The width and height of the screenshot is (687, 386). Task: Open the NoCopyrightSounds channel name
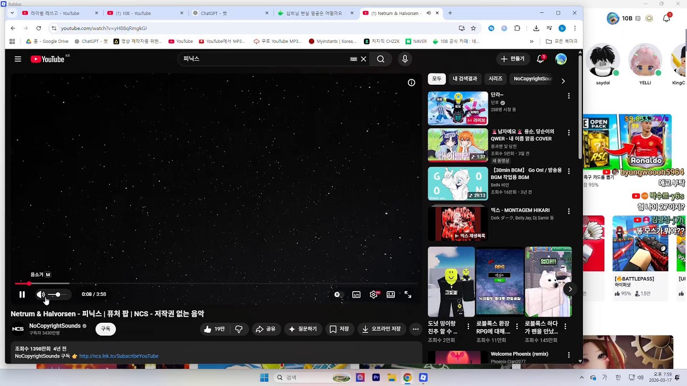(x=55, y=326)
